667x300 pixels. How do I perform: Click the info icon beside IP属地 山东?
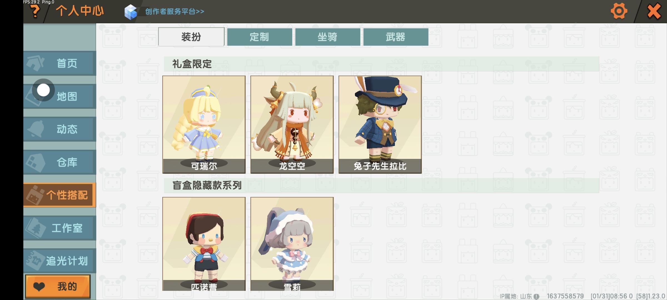[x=536, y=296]
